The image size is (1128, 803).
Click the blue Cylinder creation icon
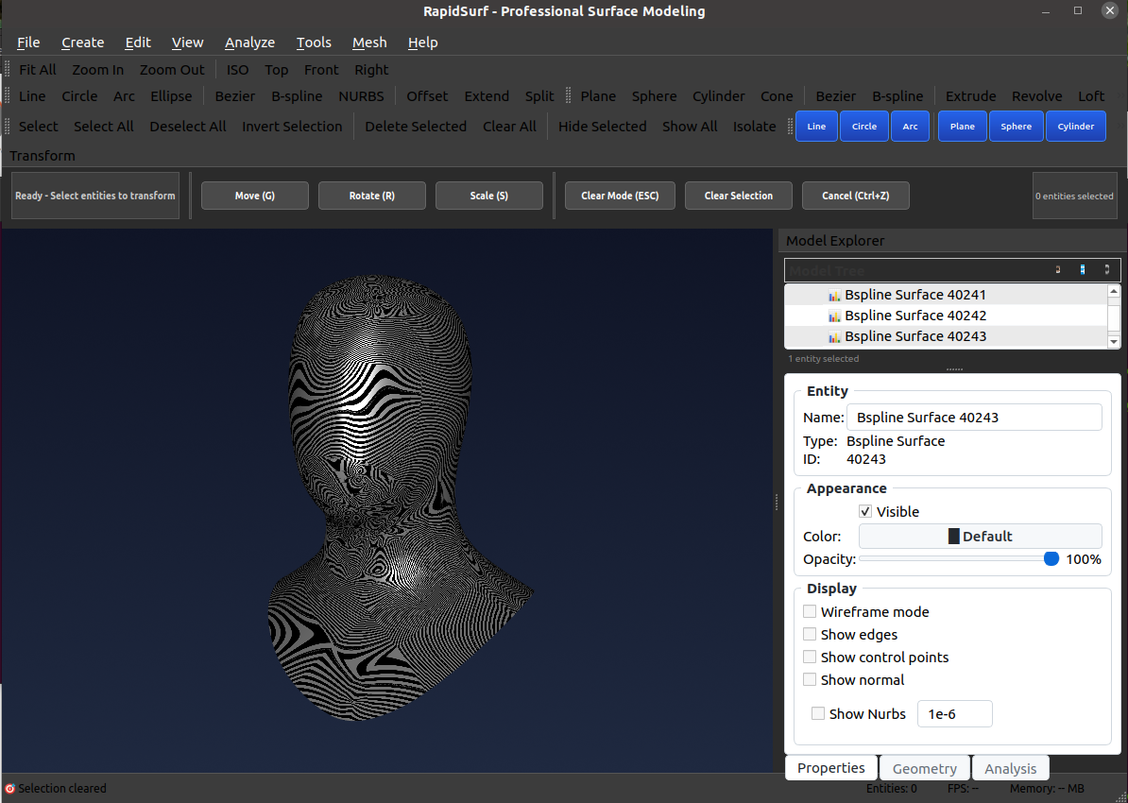(1075, 126)
